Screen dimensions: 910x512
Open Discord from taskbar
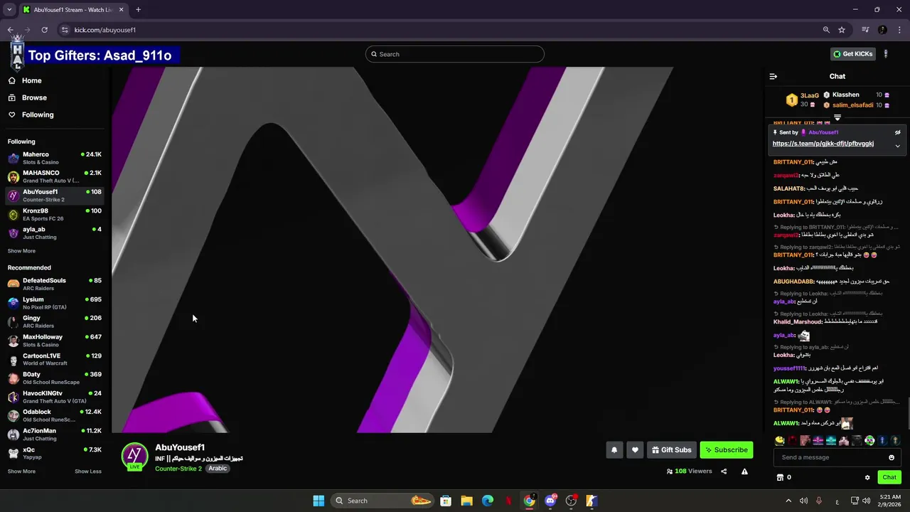pos(550,501)
